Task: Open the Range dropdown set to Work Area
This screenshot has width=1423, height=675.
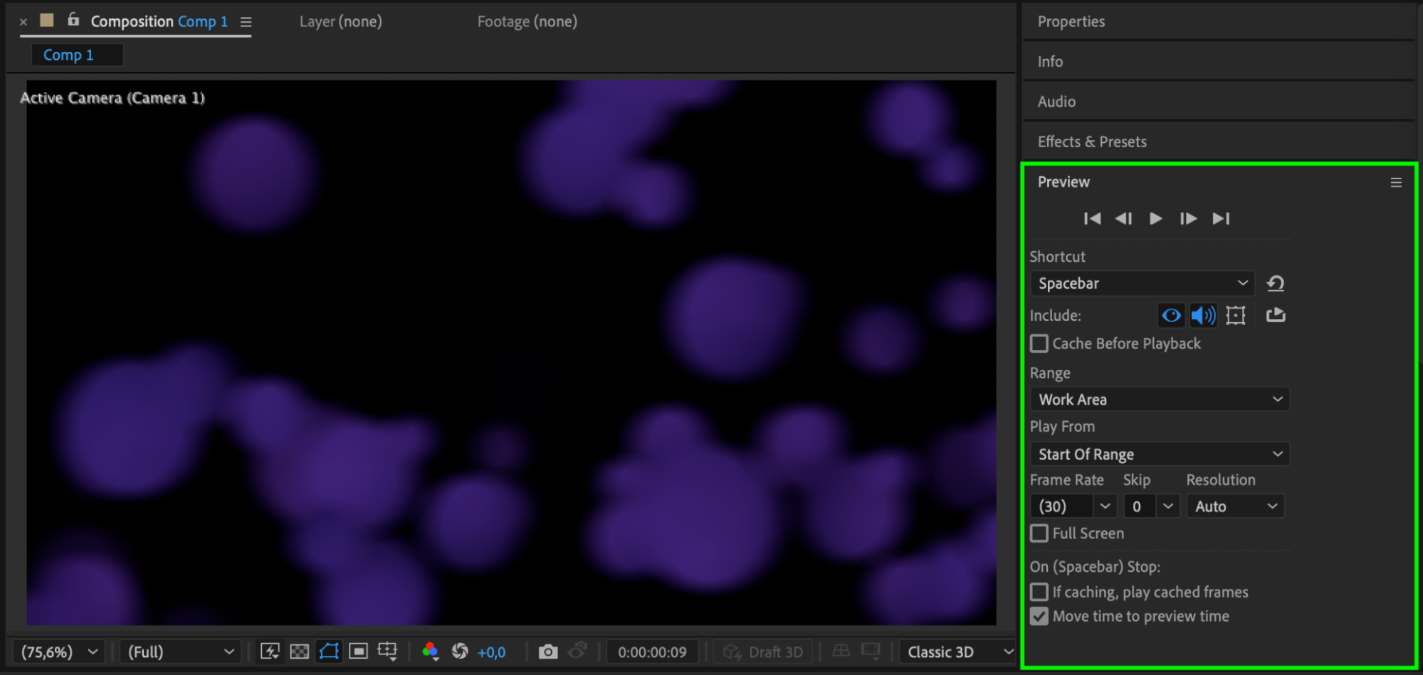Action: click(1160, 399)
